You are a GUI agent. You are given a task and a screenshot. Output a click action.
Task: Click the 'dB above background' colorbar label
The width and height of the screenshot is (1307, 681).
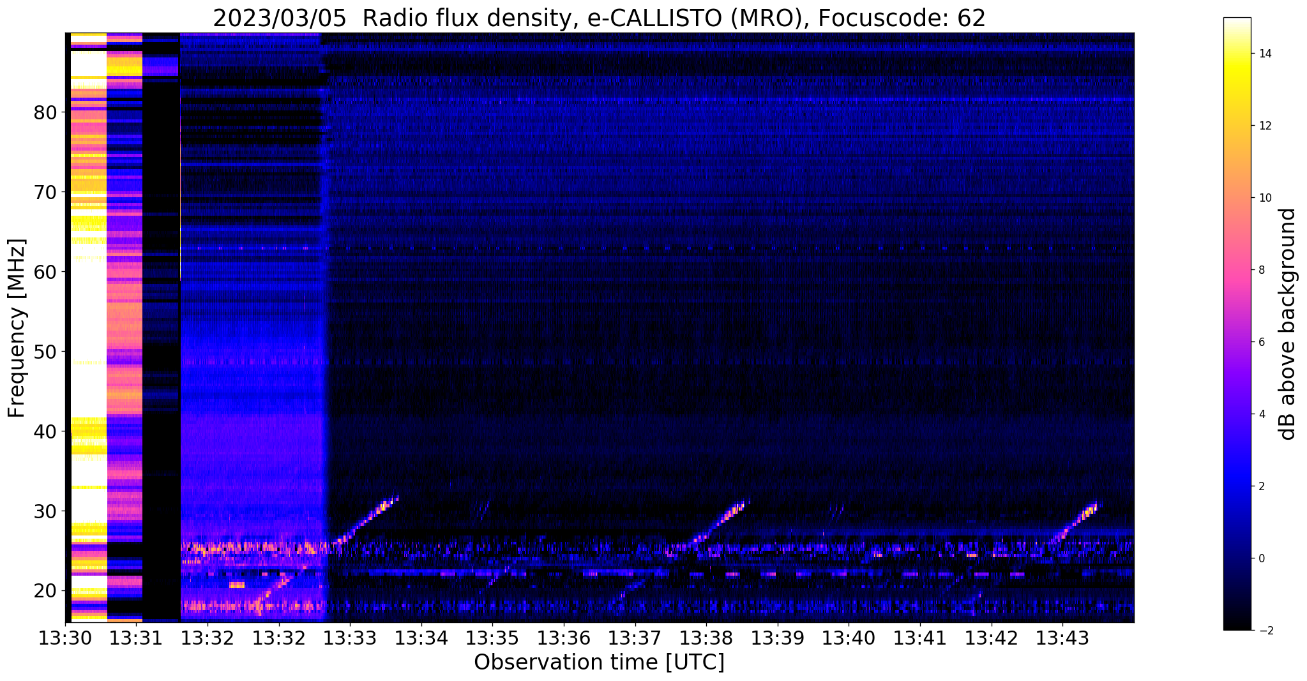(1288, 324)
